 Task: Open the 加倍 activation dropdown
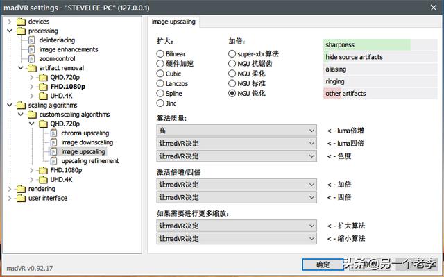pos(237,185)
